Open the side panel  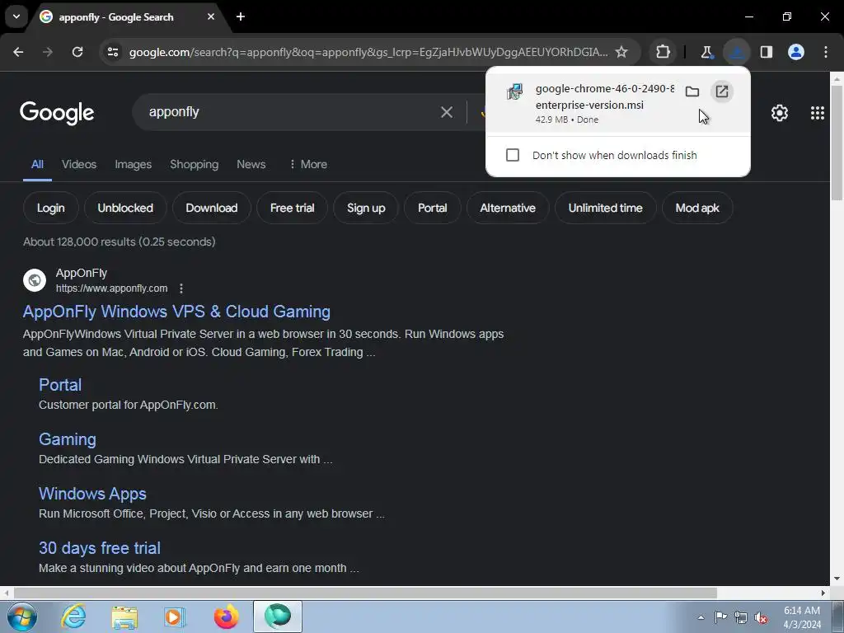767,52
